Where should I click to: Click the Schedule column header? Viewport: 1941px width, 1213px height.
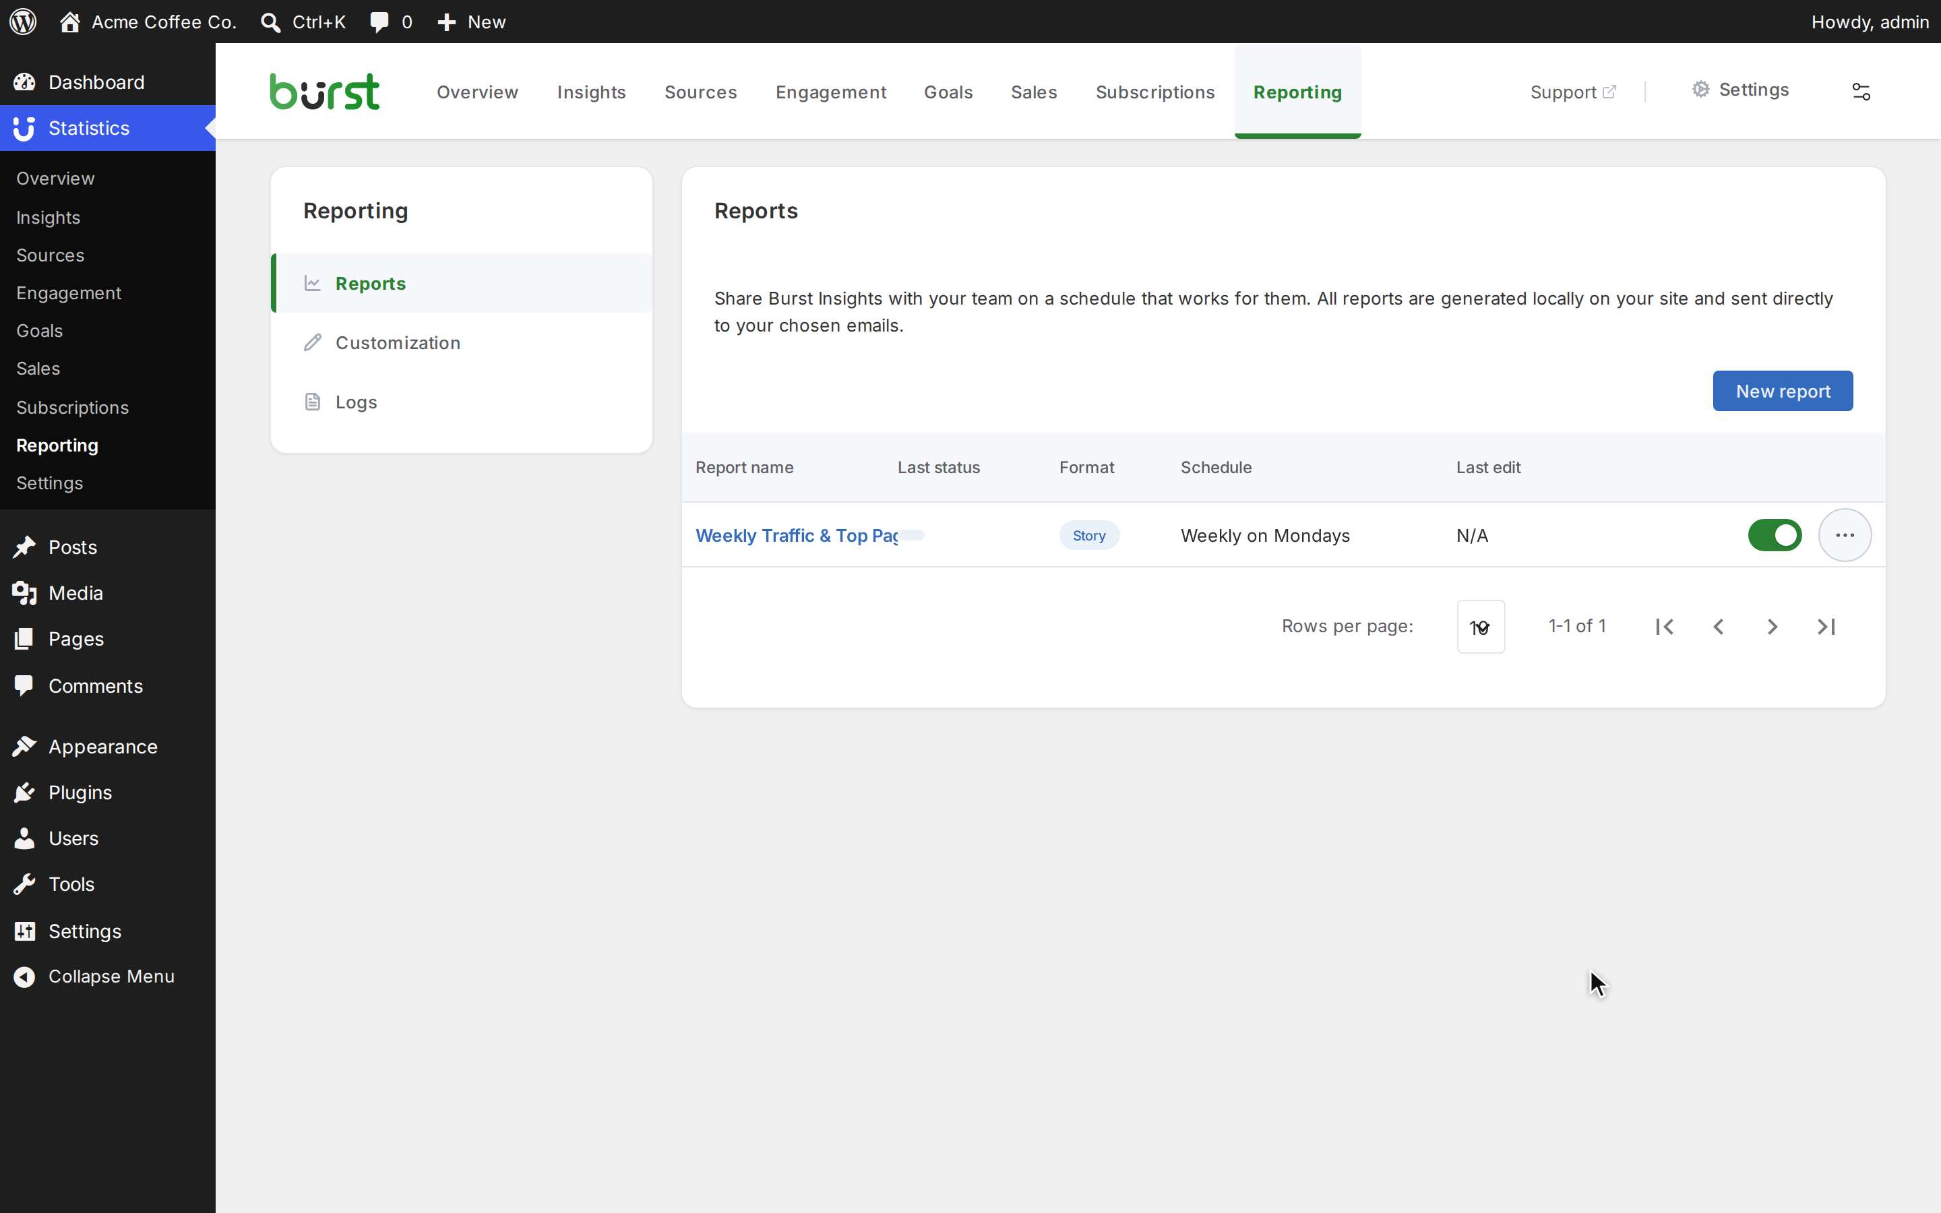pos(1216,467)
